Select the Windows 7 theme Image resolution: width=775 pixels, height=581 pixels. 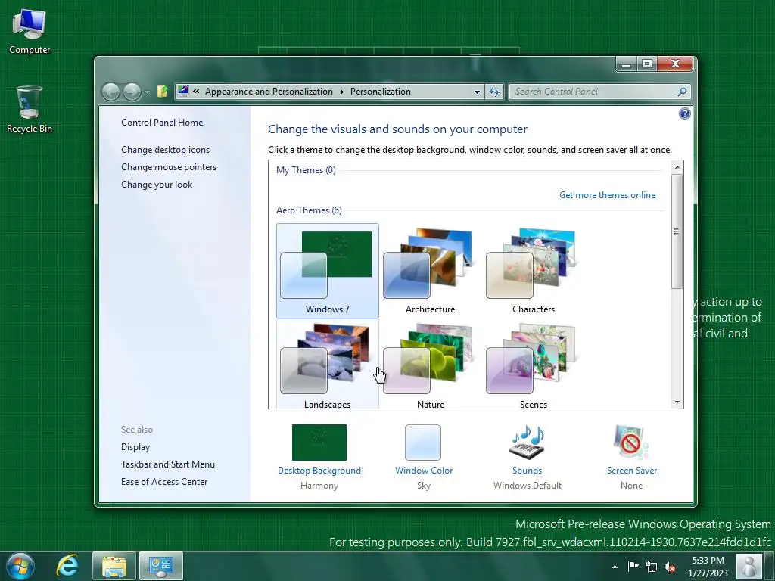[328, 271]
